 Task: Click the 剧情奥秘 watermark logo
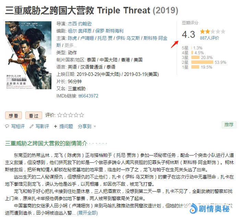pyautogui.click(x=210, y=209)
